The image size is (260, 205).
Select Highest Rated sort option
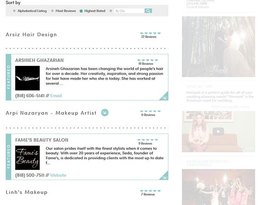81,11
